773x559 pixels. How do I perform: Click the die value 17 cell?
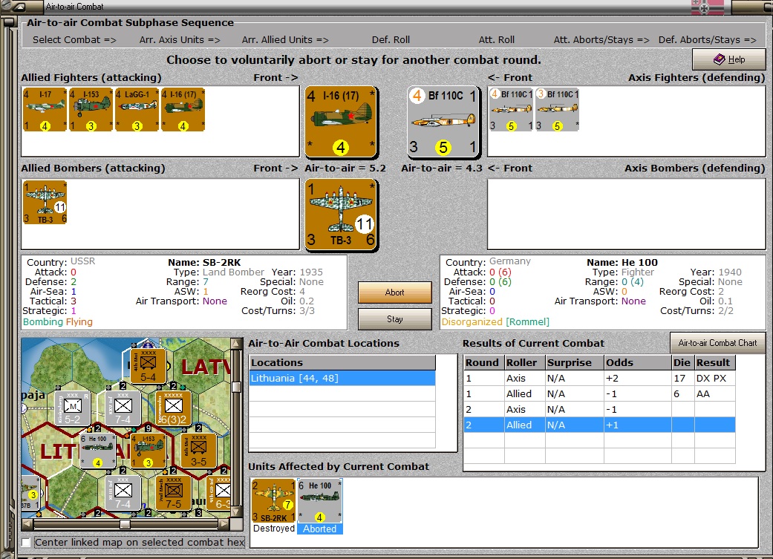click(x=684, y=378)
